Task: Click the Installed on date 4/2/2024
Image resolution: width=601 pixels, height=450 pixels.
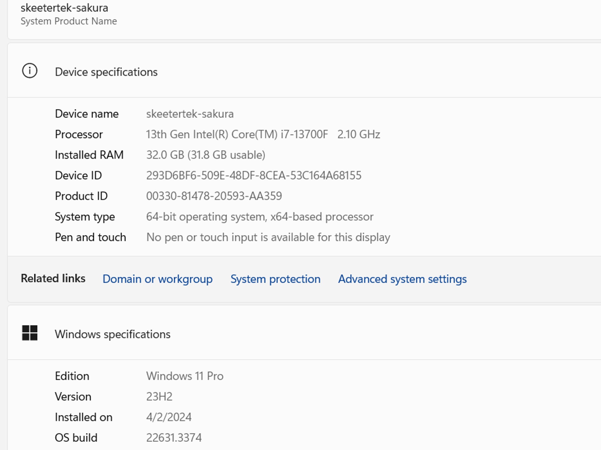Action: [169, 417]
